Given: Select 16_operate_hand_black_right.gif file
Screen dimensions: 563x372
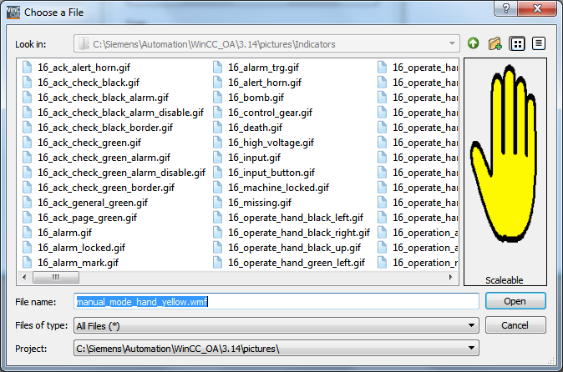Looking at the screenshot, I should [299, 233].
